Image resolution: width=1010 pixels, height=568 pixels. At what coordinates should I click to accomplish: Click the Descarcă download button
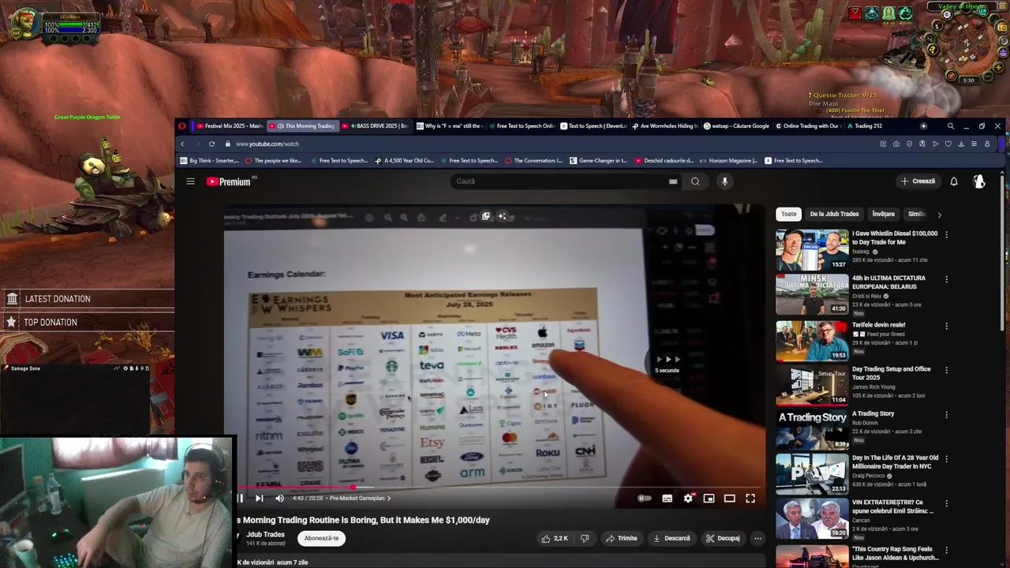[671, 538]
